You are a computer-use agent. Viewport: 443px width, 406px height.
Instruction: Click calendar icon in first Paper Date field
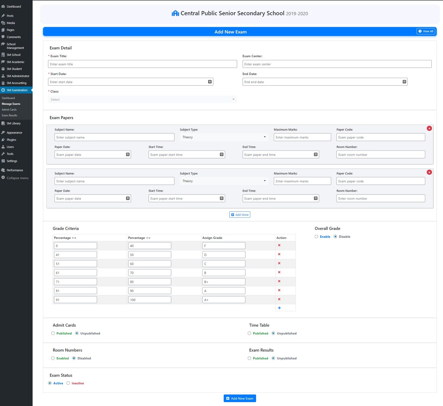(x=128, y=155)
